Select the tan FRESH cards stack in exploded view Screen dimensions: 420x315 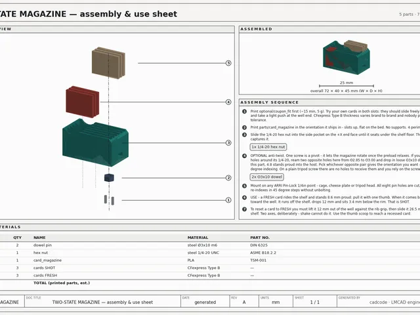point(108,63)
